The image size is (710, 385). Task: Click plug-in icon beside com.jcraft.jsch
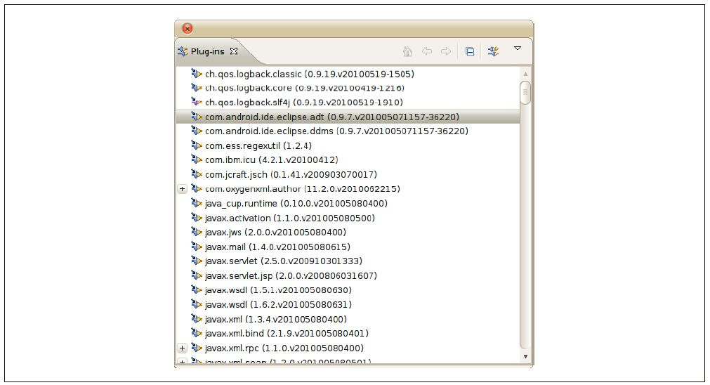click(197, 174)
